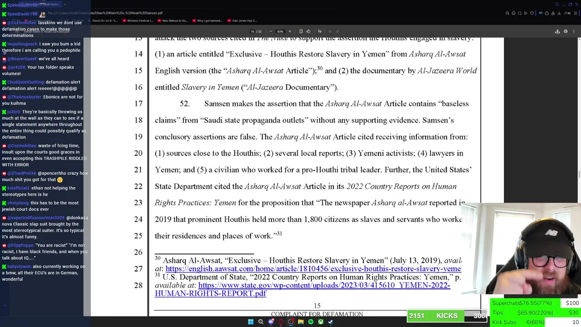Click chat username @Flippfloppe

(x=20, y=245)
